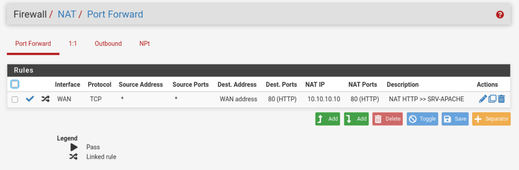Click the Linked rule legend icon
Viewport: 519px width, 170px height.
coord(74,157)
